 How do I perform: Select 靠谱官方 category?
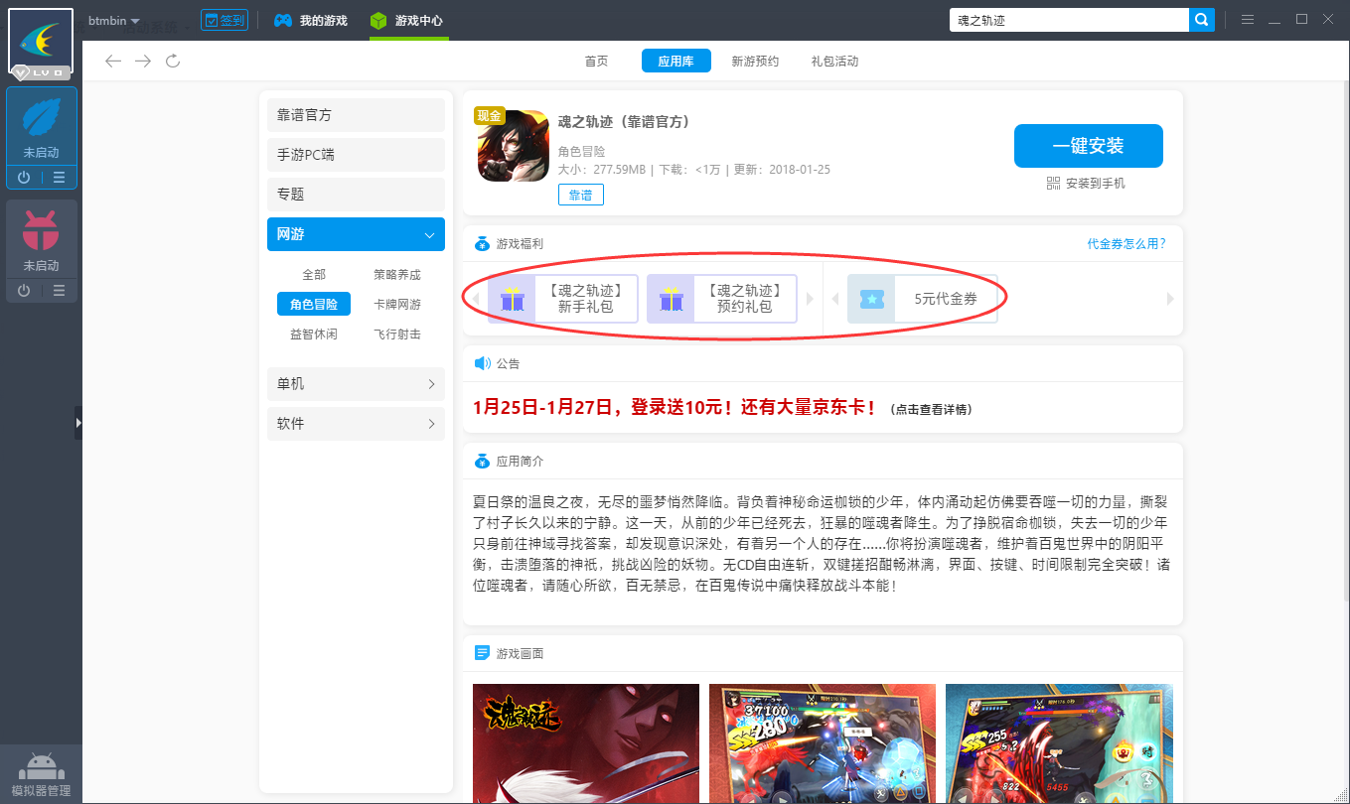[356, 115]
